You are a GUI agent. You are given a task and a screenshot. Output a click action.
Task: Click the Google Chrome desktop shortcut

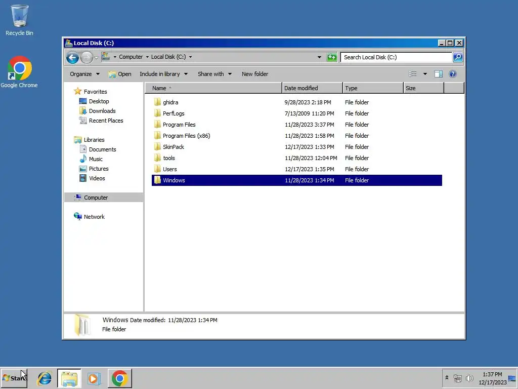pos(19,72)
